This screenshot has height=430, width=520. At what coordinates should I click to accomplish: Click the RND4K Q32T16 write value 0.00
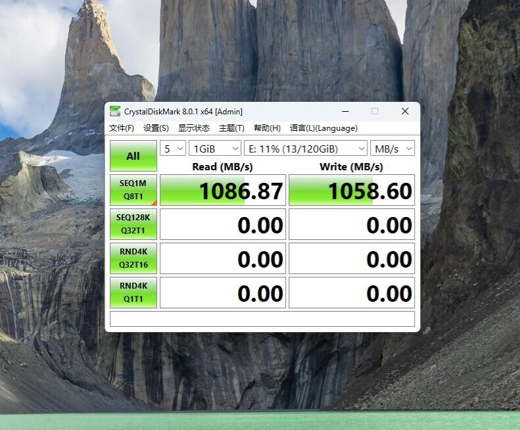[x=352, y=258]
